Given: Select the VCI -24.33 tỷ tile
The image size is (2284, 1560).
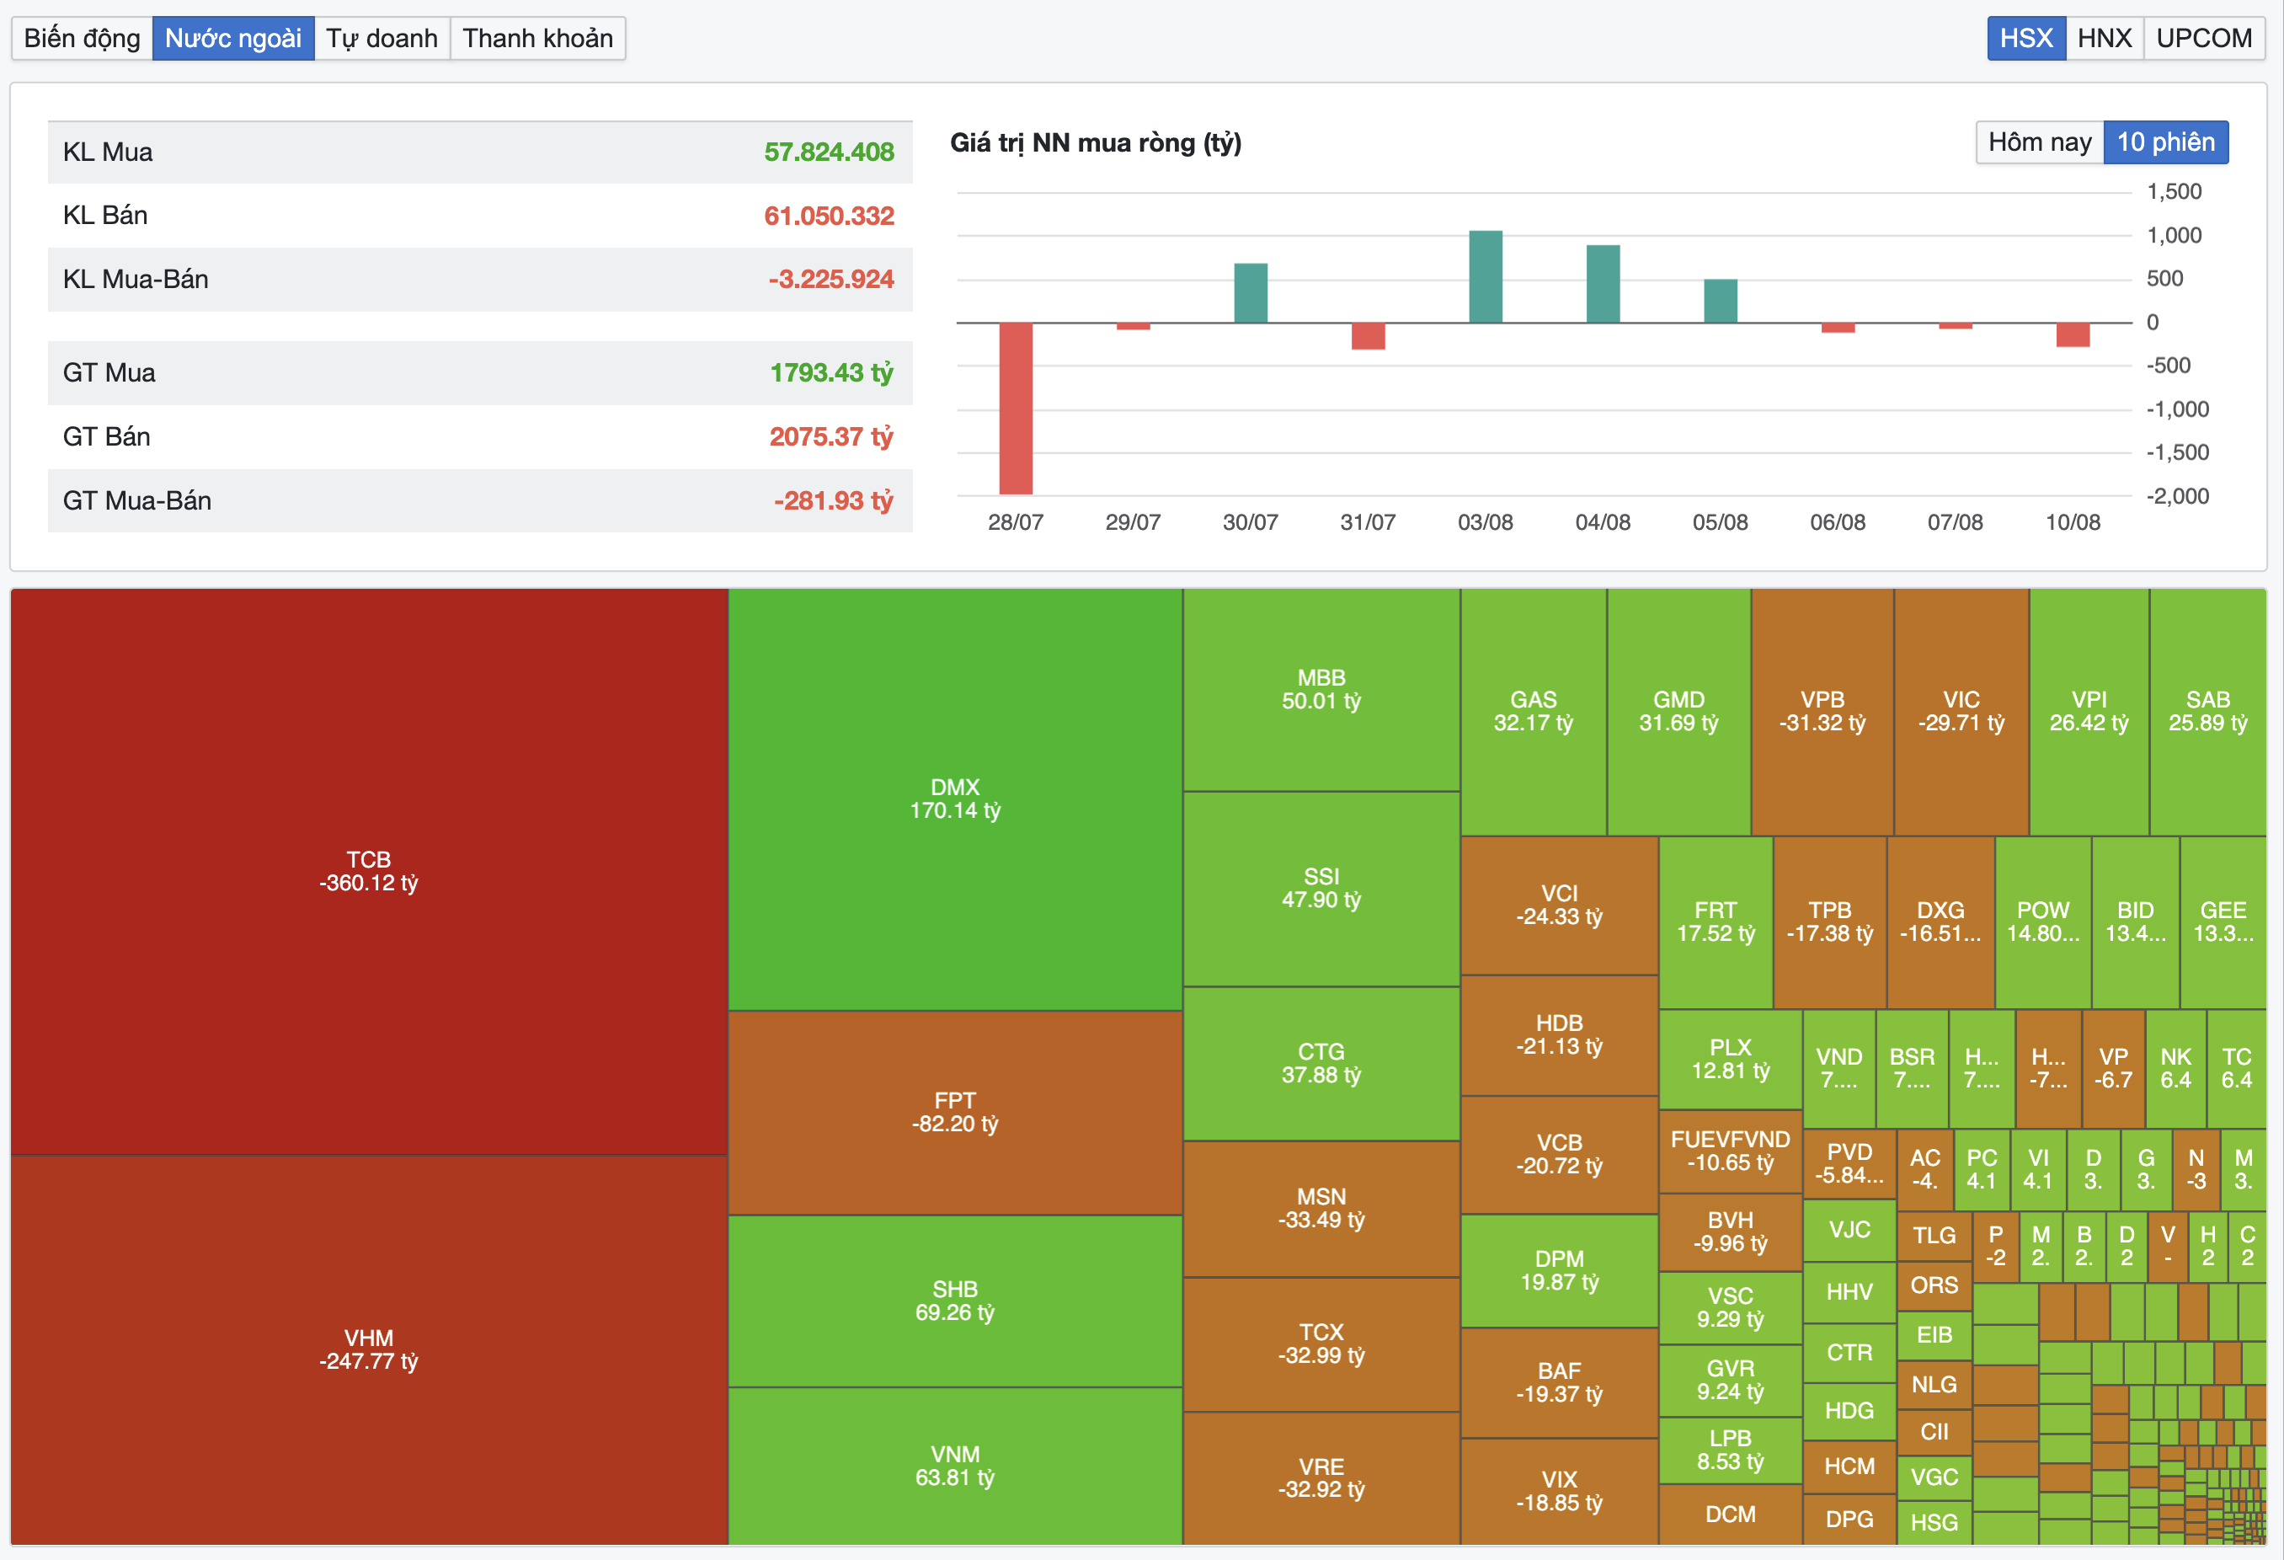Looking at the screenshot, I should tap(1560, 906).
